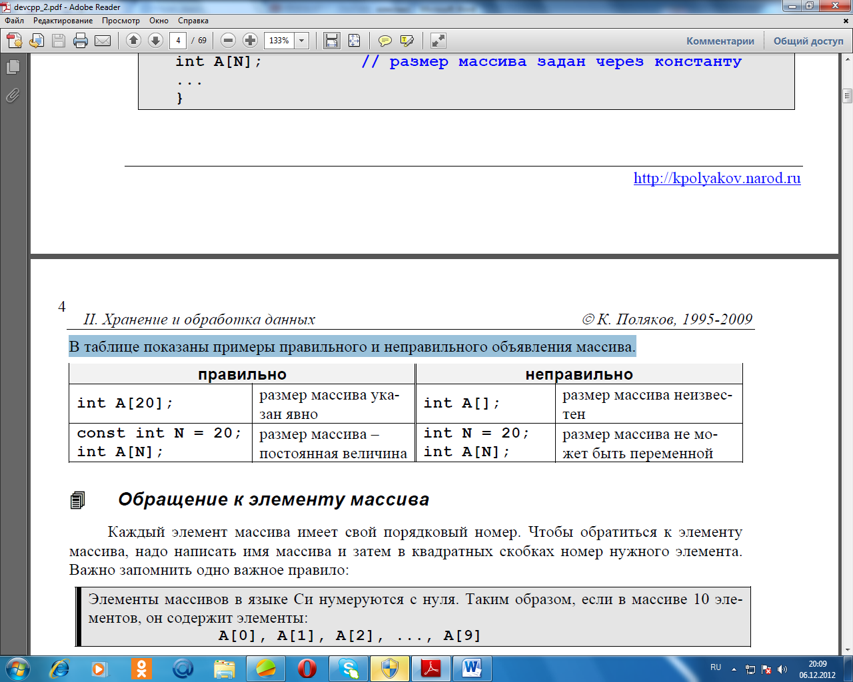Toggle fit-width scrolling mode
This screenshot has height=682, width=853.
click(331, 41)
